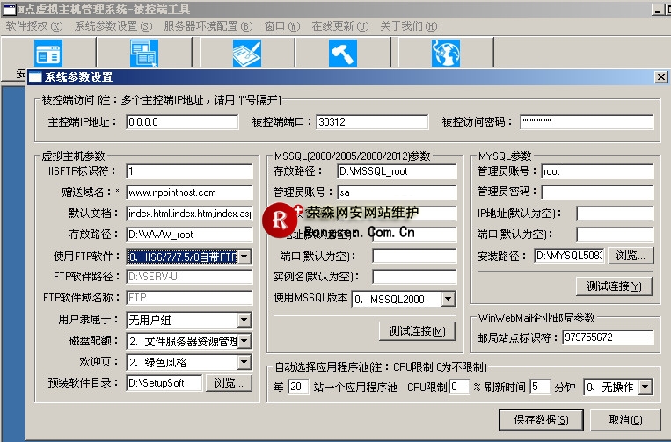Click the notepad with pen toolbar icon
This screenshot has width=671, height=442.
245,54
